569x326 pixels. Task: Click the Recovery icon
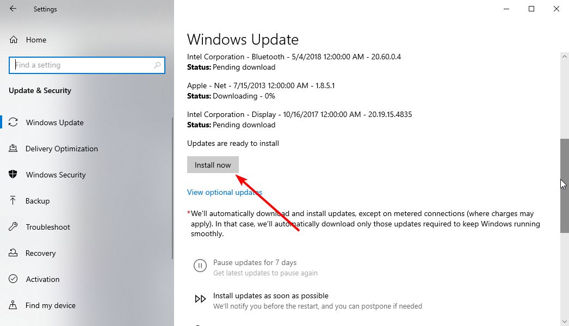tap(13, 253)
